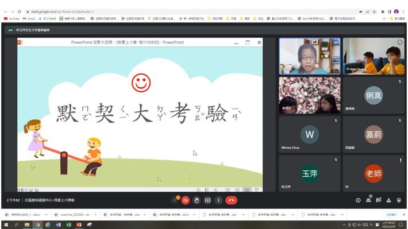Viewport: 408px width, 229px height.
Task: Select the 嘉蔚 avatar participant tile
Action: click(x=374, y=134)
